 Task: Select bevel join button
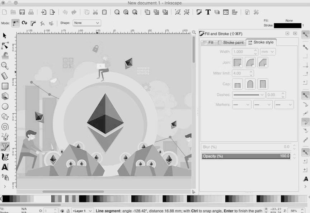coord(263,62)
